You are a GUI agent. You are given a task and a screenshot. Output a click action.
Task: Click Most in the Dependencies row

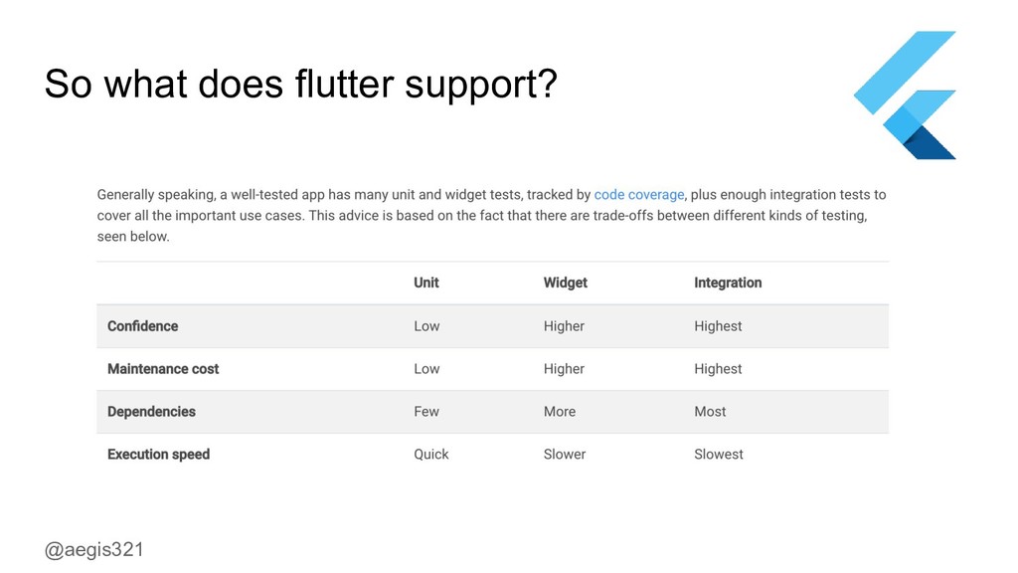(710, 412)
